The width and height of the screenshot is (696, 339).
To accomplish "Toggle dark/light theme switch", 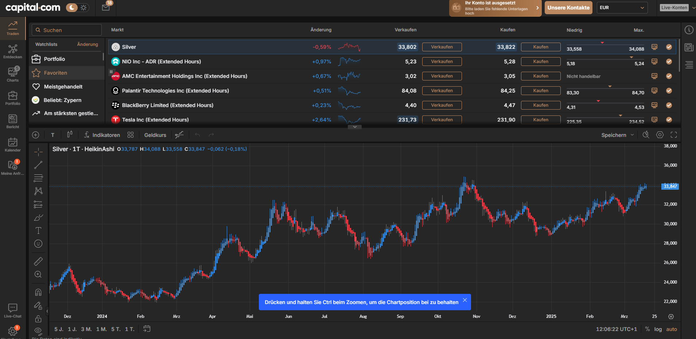I will coord(77,8).
